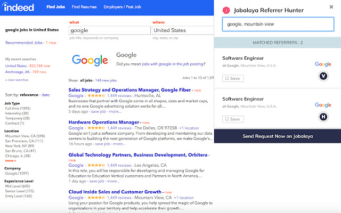Open Recommended Jobs link
This screenshot has height=213, width=341.
click(24, 43)
